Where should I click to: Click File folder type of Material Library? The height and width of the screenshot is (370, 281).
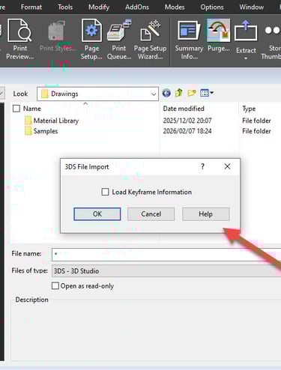[x=256, y=121]
